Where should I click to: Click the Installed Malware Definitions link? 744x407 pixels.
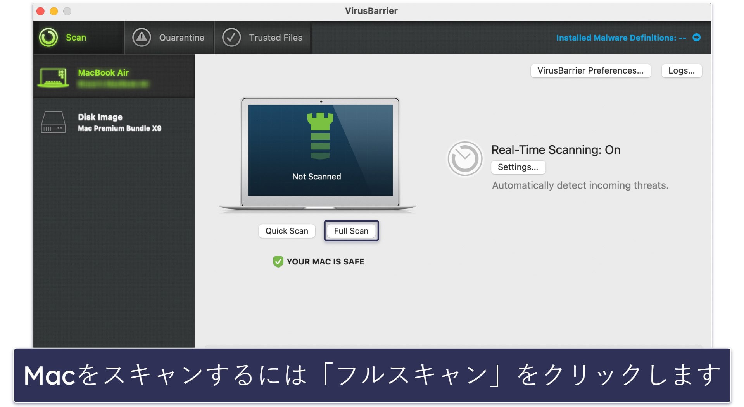621,38
